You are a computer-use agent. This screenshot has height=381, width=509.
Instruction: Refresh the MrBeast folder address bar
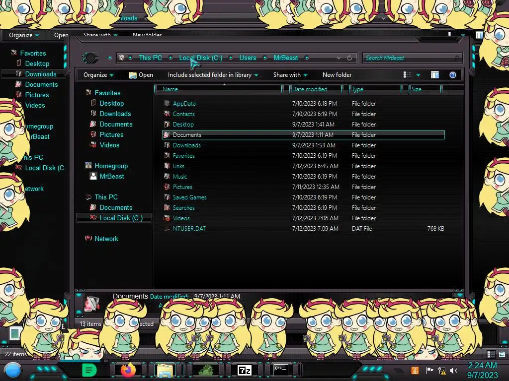tap(349, 58)
